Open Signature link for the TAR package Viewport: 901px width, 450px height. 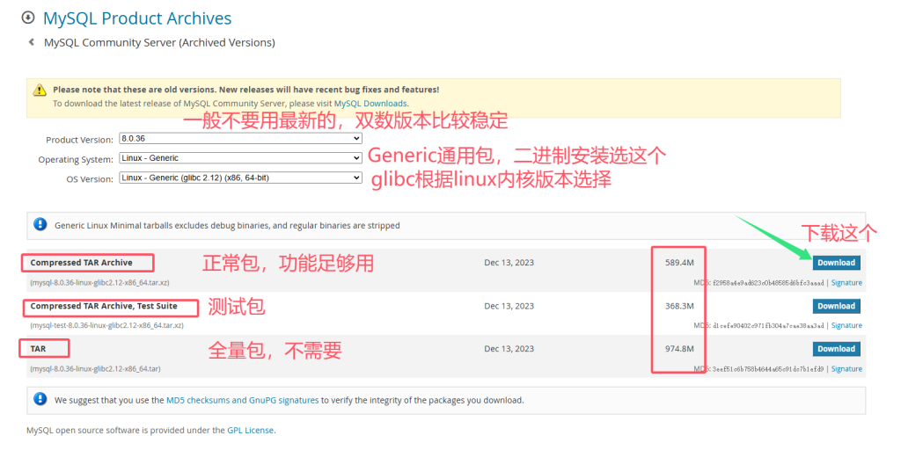point(846,369)
